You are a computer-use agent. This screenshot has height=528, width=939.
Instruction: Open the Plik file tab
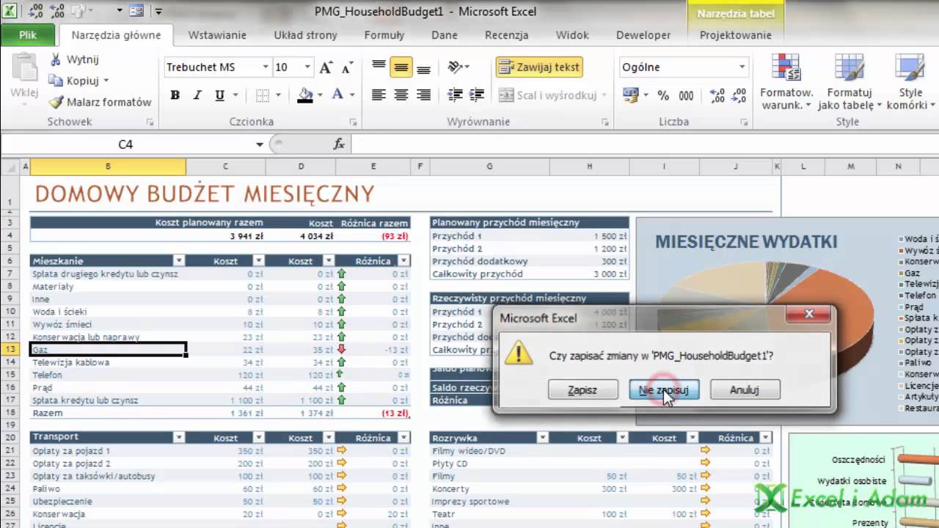28,35
